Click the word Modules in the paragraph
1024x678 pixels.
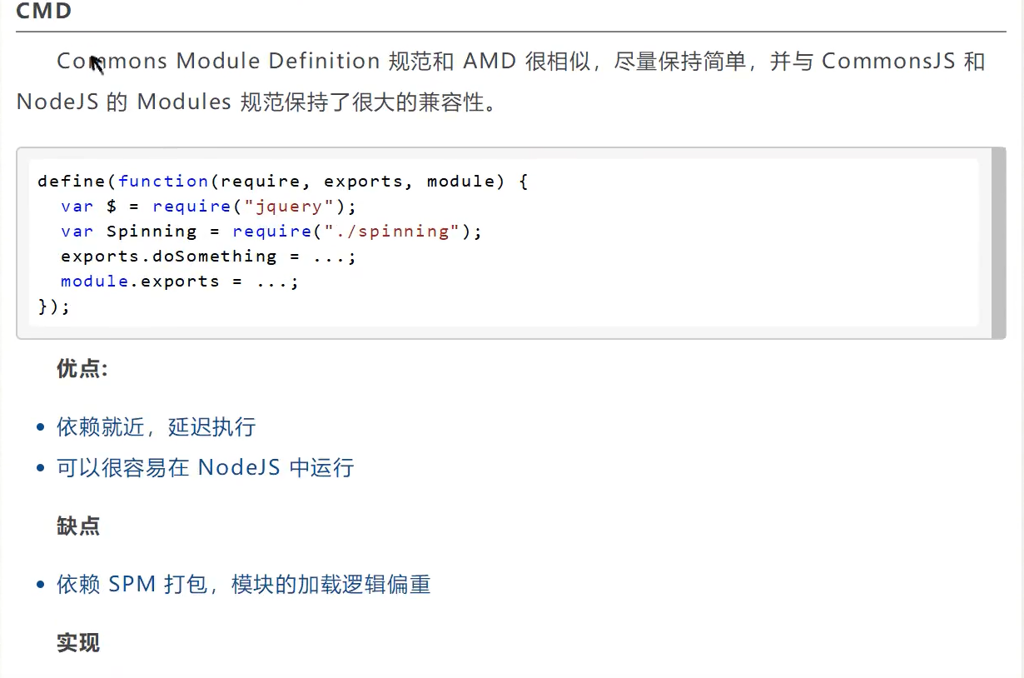(184, 102)
